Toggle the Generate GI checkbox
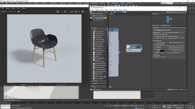This screenshot has width=195, height=109. click(154, 36)
